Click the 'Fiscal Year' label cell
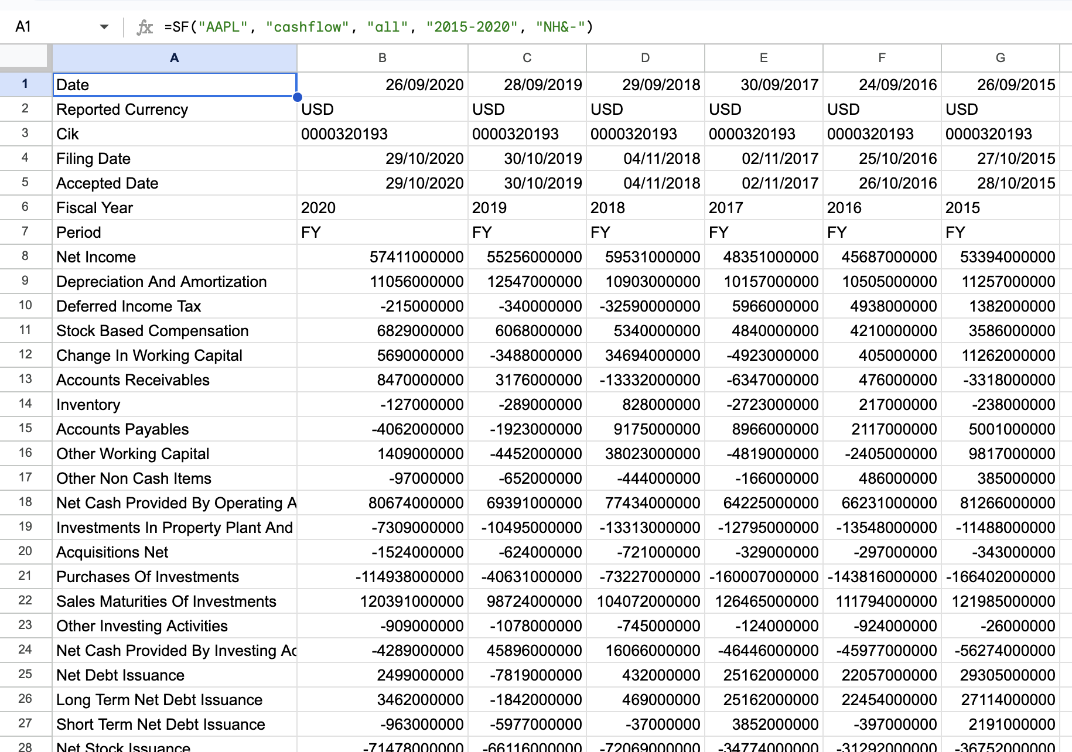 click(x=175, y=208)
